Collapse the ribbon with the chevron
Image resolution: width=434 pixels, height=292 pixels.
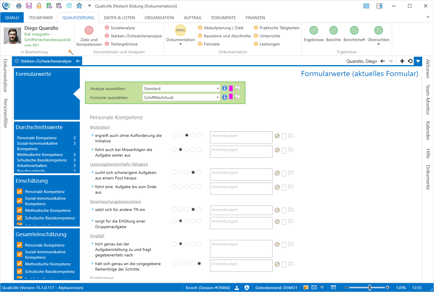pos(428,17)
